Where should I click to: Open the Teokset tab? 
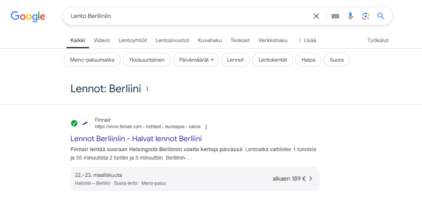tap(240, 40)
